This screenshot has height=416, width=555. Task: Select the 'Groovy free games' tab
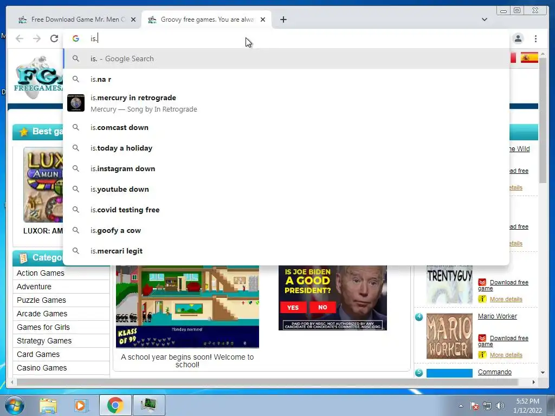(206, 19)
